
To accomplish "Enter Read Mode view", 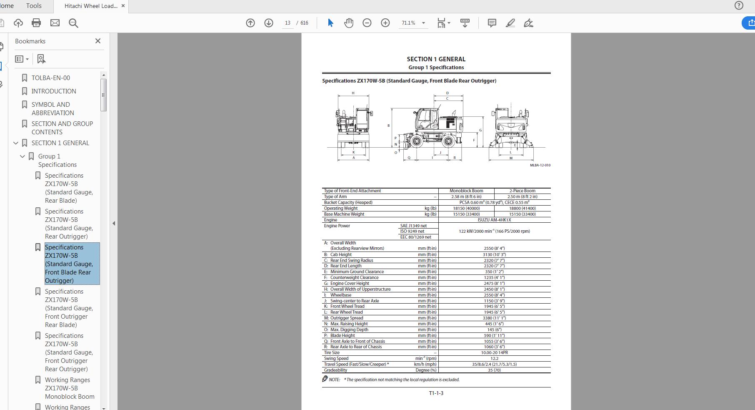I will 465,23.
